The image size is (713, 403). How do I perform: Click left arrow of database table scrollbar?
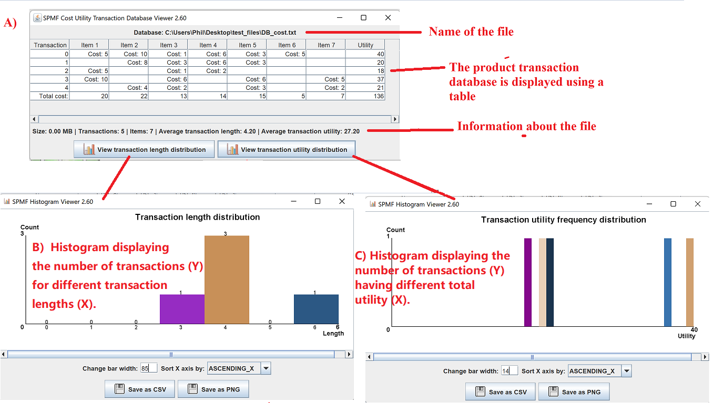pyautogui.click(x=35, y=119)
